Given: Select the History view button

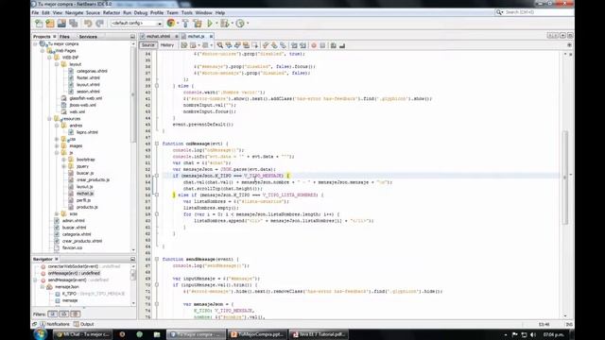Looking at the screenshot, I should click(x=167, y=45).
